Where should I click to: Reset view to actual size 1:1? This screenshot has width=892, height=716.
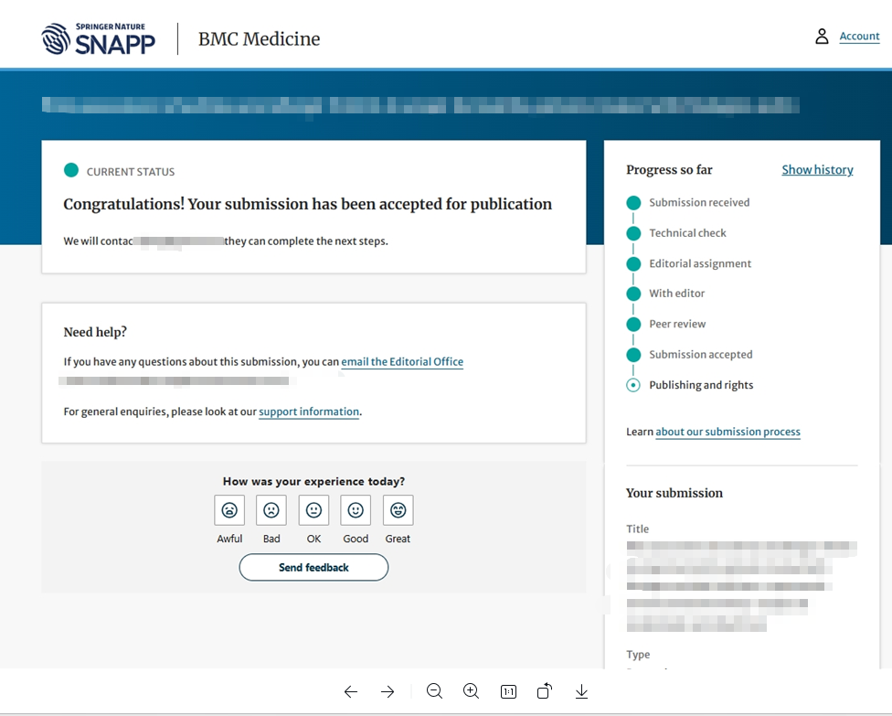point(508,692)
